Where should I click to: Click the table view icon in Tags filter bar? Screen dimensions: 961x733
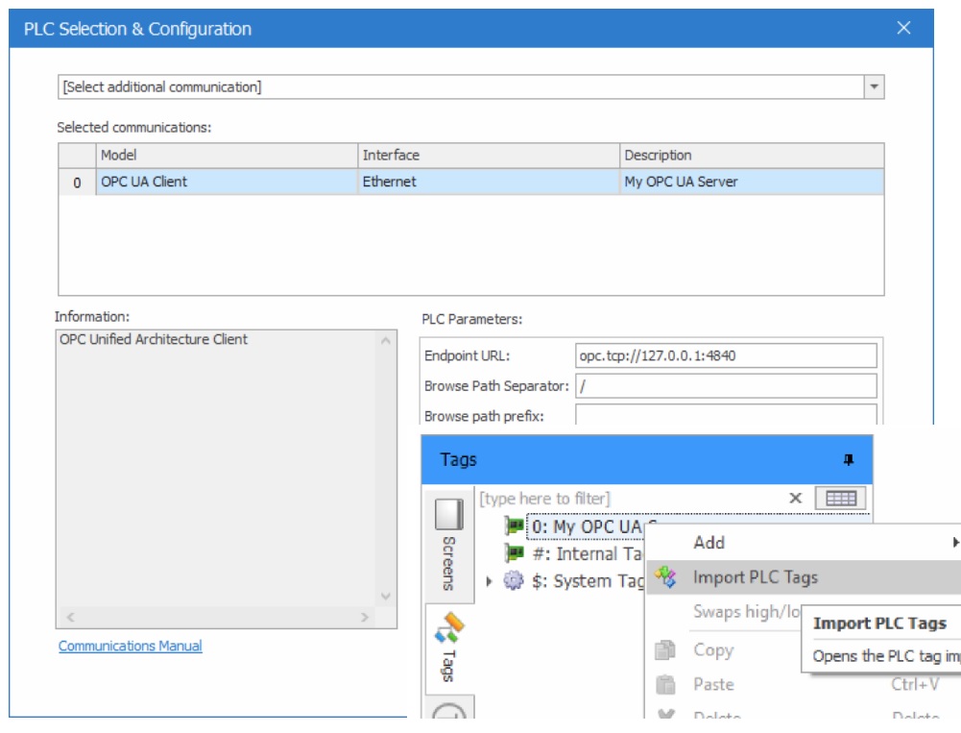click(840, 498)
